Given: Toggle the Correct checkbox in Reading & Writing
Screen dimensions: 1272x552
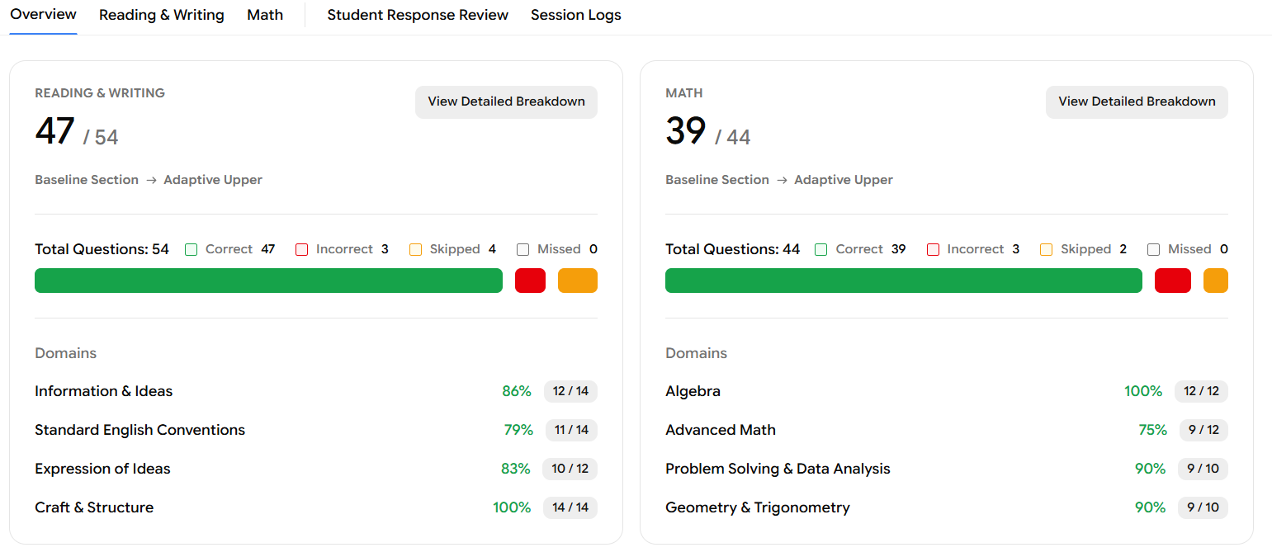Looking at the screenshot, I should 192,249.
